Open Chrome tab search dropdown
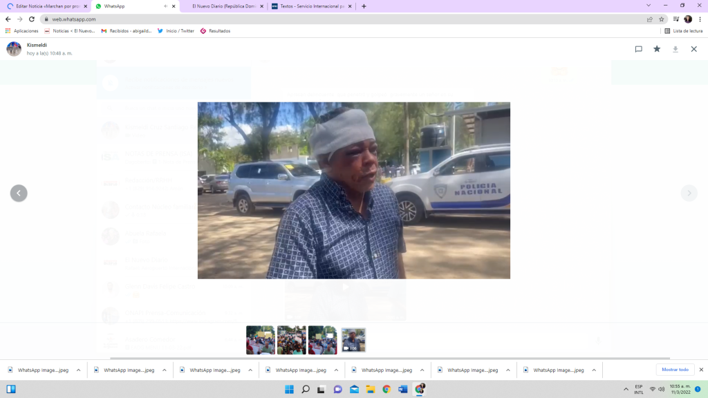Image resolution: width=708 pixels, height=398 pixels. coord(649,6)
